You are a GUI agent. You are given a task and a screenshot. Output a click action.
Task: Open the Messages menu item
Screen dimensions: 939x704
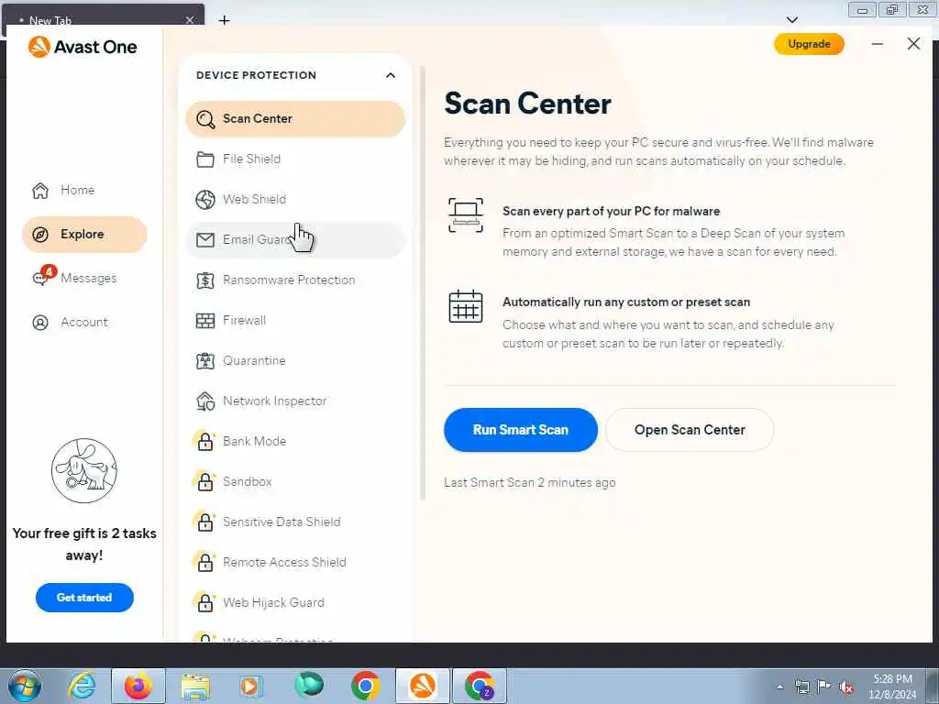click(x=84, y=279)
